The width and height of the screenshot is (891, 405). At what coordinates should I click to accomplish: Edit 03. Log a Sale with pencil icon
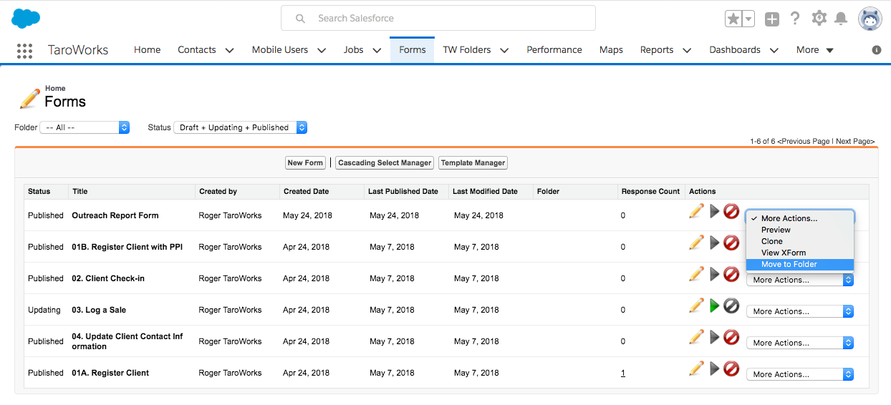[x=696, y=306]
